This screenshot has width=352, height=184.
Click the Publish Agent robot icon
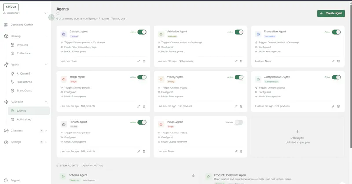point(64,124)
